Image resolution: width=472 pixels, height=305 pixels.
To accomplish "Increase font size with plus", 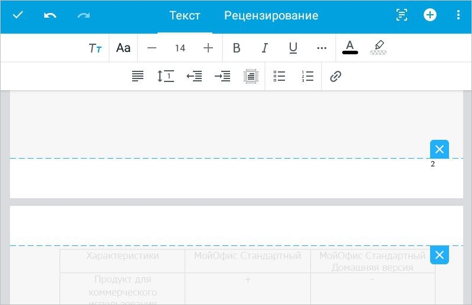I will (x=208, y=48).
